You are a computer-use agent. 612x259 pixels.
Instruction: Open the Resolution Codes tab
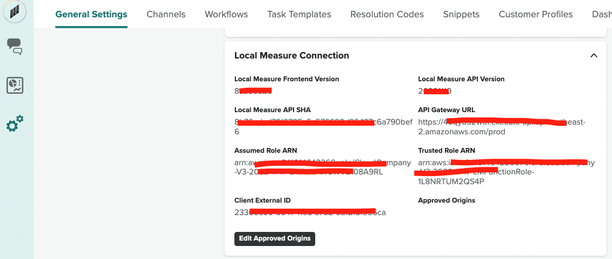tap(387, 15)
